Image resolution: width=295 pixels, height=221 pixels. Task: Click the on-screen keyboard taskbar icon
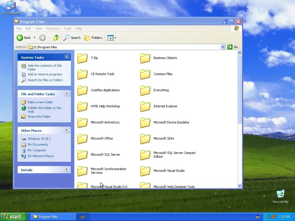(x=258, y=217)
